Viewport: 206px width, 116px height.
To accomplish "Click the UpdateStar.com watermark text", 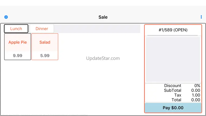I will click(103, 58).
